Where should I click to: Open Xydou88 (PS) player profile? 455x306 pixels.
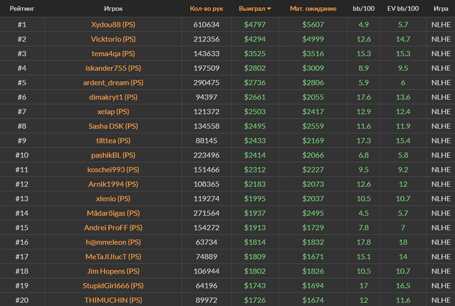[x=113, y=25]
